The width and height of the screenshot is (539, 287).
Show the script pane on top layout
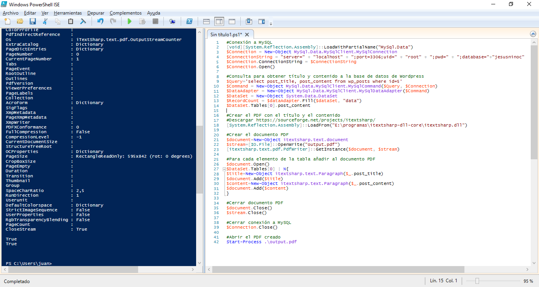[206, 21]
